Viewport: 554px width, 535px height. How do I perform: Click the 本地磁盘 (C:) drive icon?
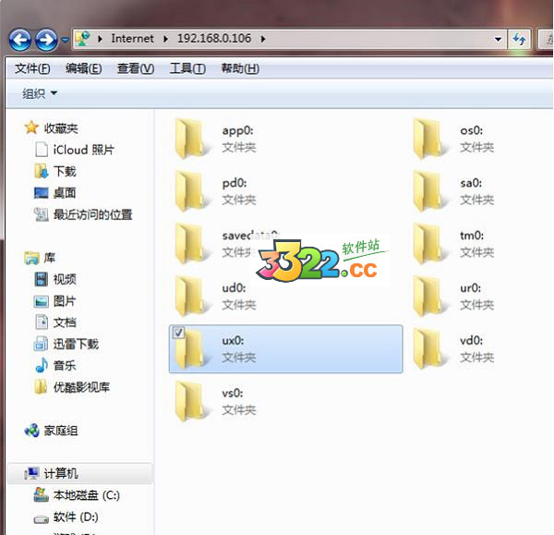tap(41, 494)
